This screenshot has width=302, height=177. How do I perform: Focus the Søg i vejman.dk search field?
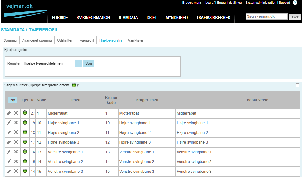(266, 16)
